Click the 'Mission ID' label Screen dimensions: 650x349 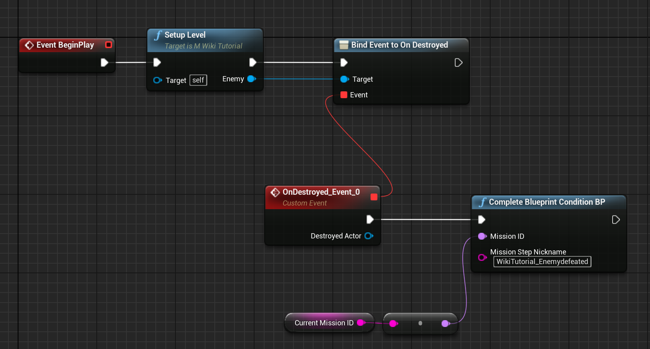point(507,236)
